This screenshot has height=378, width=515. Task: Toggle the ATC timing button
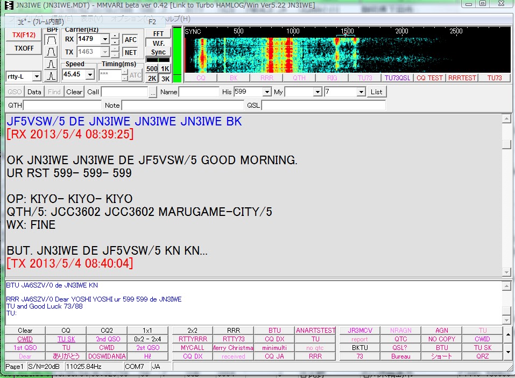pos(135,75)
